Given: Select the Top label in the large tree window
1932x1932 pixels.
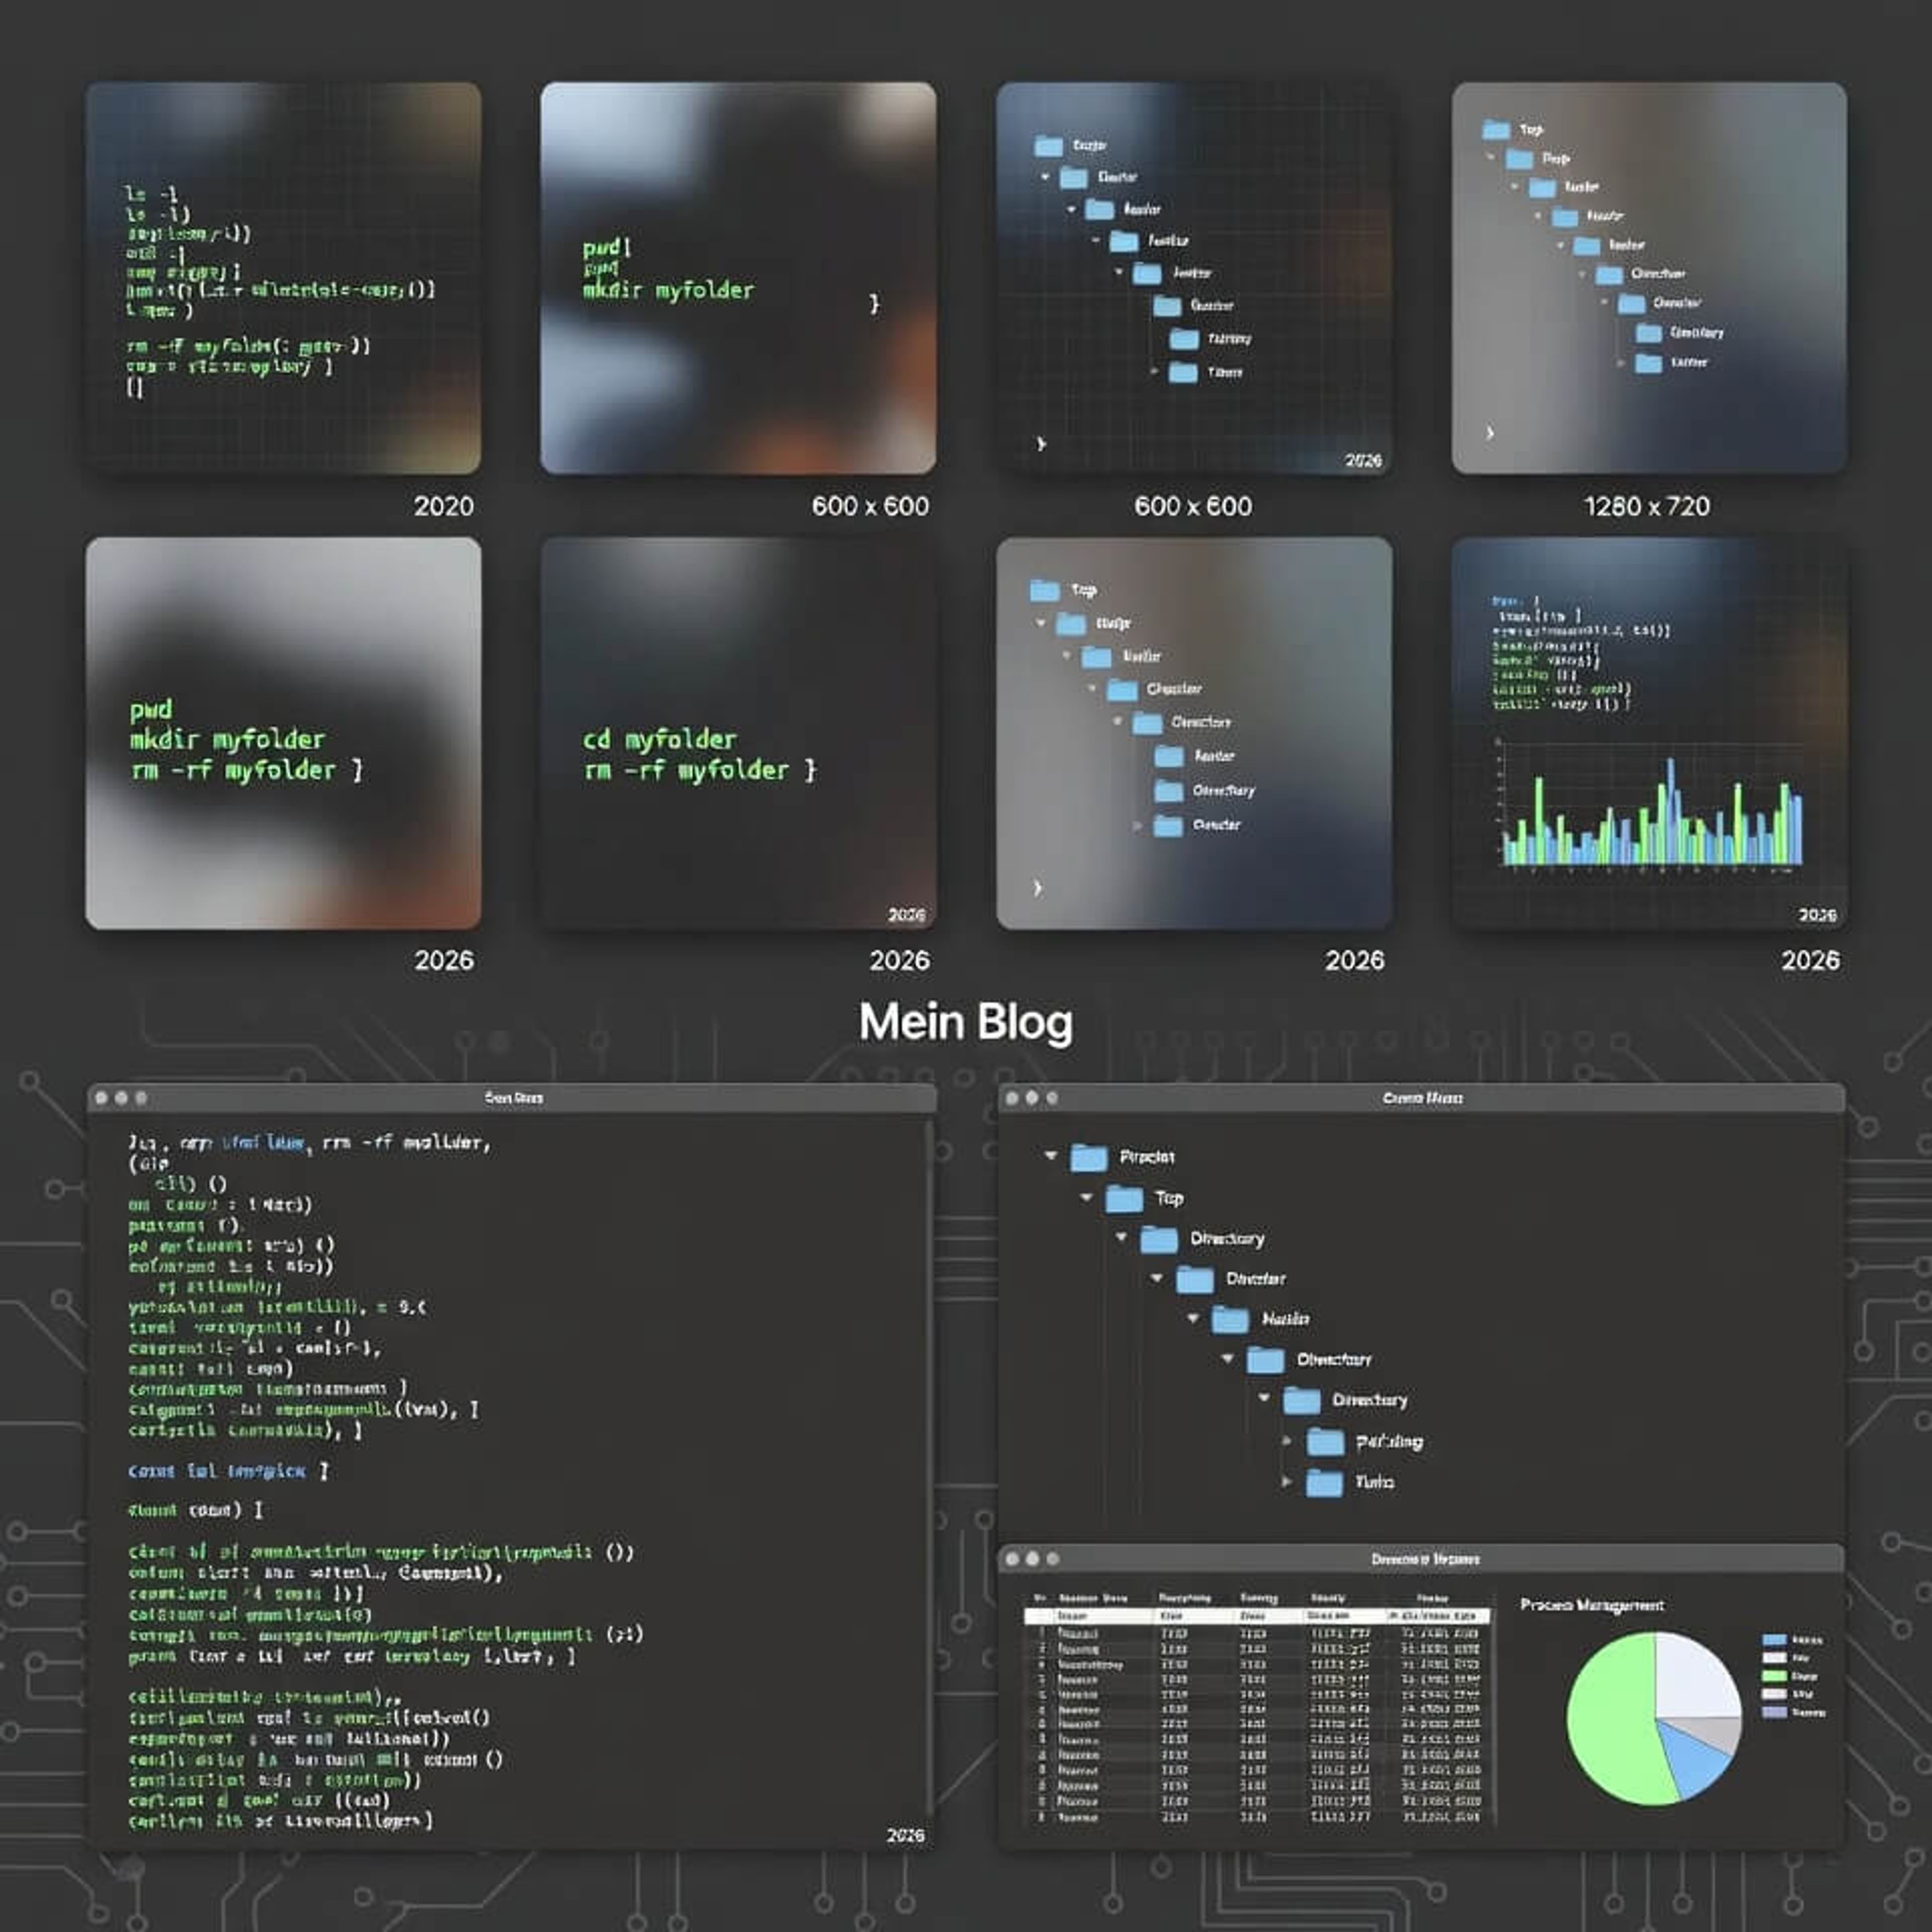Looking at the screenshot, I should pyautogui.click(x=1169, y=1198).
